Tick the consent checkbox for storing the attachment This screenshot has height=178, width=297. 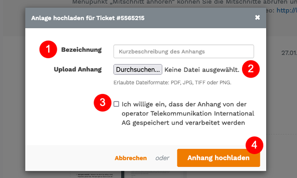click(x=116, y=104)
